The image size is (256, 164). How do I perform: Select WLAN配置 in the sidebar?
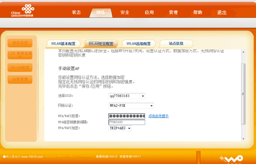pos(20,68)
